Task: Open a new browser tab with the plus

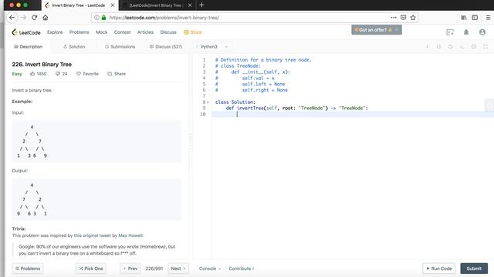Action: click(201, 5)
